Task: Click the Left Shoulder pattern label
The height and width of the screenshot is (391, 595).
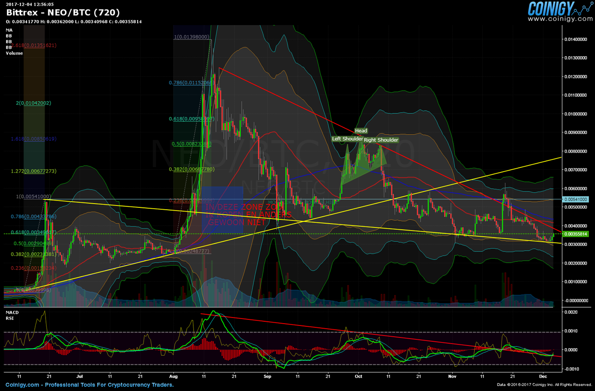Action: coord(347,139)
